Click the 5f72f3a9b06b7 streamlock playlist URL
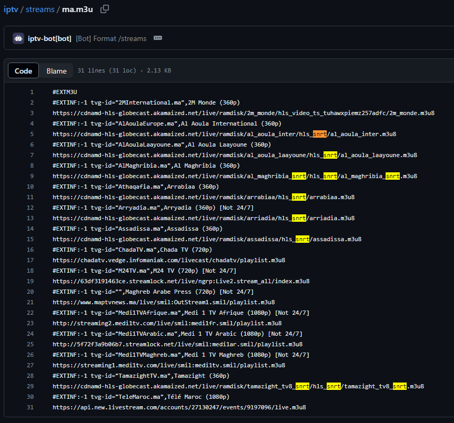This screenshot has width=454, height=423. click(x=177, y=344)
